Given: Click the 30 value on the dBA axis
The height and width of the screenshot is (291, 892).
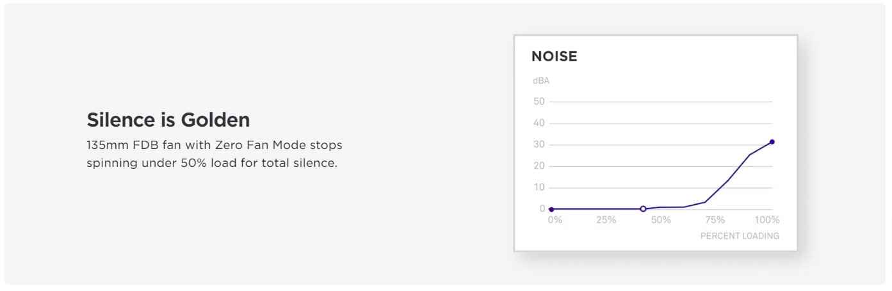Looking at the screenshot, I should pyautogui.click(x=539, y=145).
